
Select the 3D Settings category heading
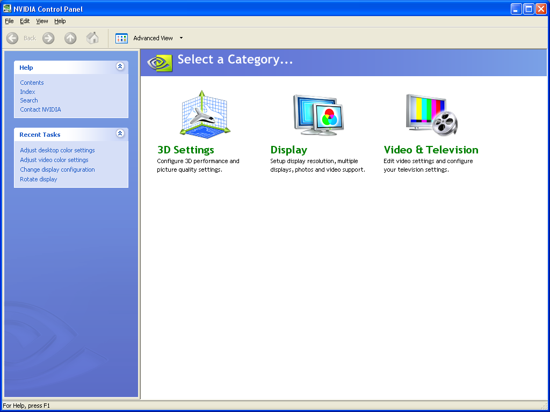[185, 150]
